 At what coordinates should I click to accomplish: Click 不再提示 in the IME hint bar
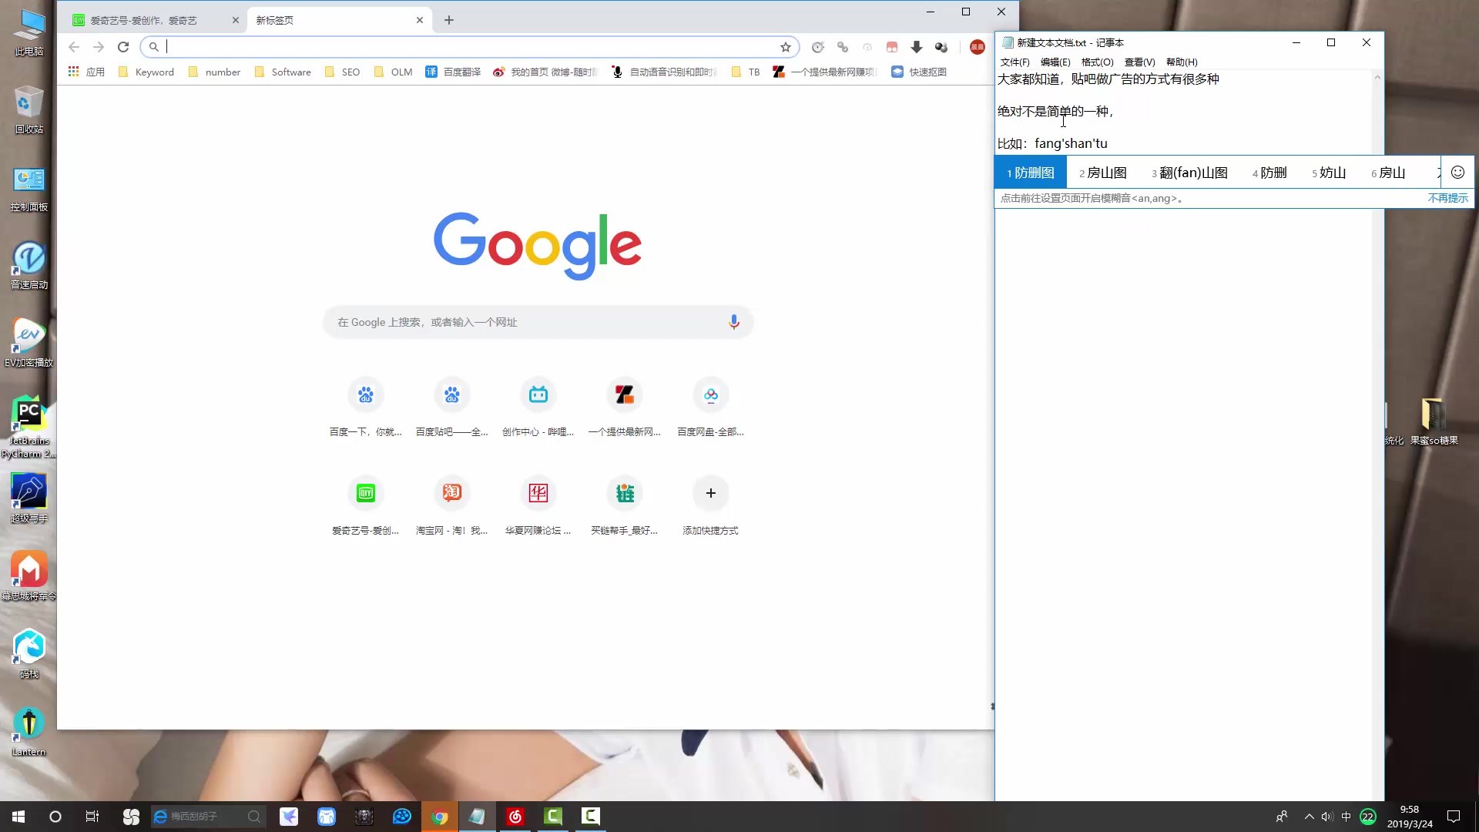click(x=1447, y=198)
